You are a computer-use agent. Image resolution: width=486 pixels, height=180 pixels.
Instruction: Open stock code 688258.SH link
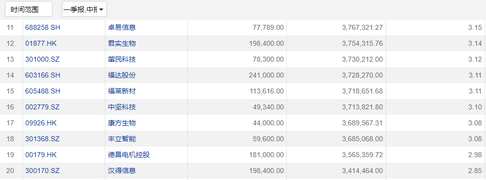[x=42, y=27]
